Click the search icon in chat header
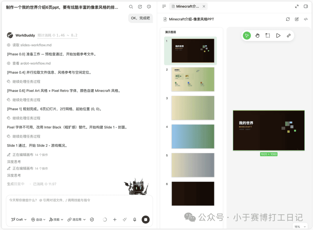Image resolution: width=313 pixels, height=230 pixels. (x=131, y=7)
